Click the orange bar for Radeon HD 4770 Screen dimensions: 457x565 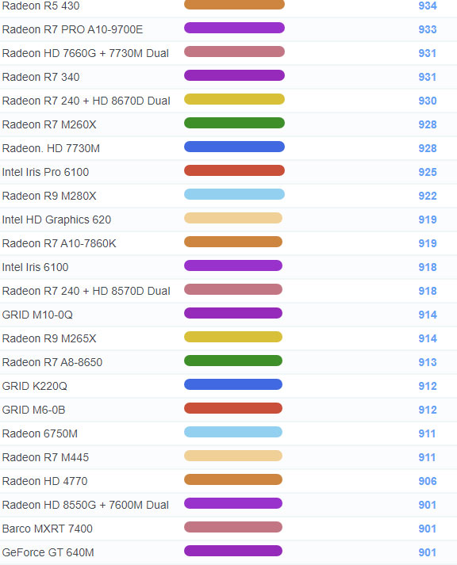tap(233, 479)
